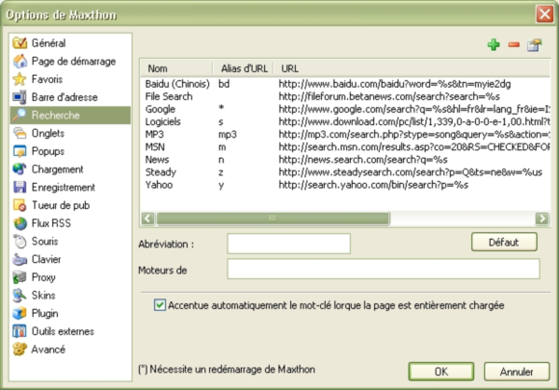Click the Chargement globe icon

point(19,169)
